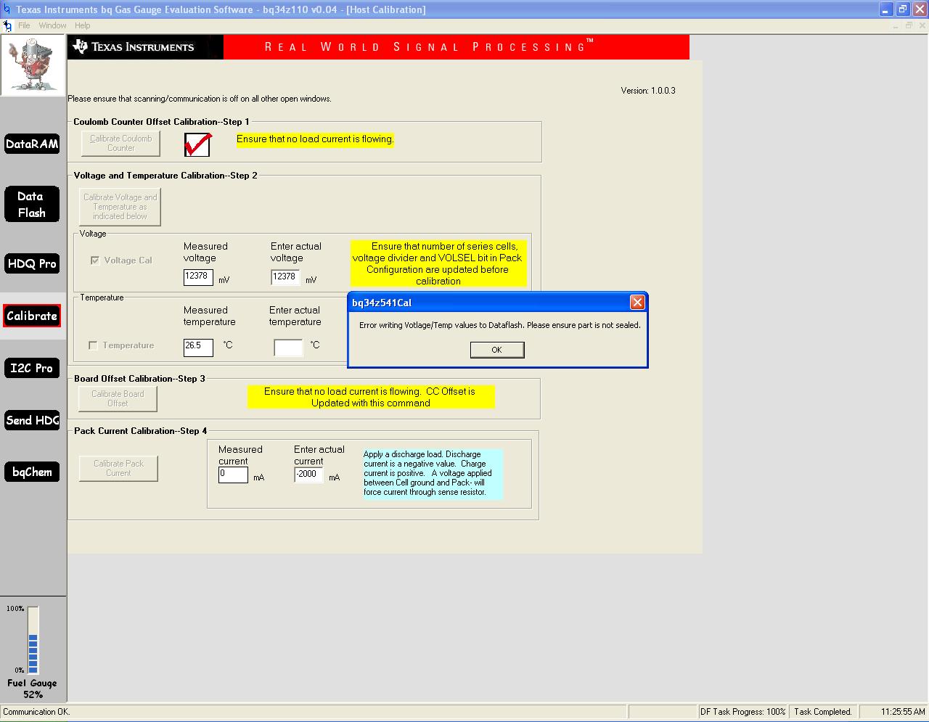Click the bq app icon in menu bar

point(7,25)
